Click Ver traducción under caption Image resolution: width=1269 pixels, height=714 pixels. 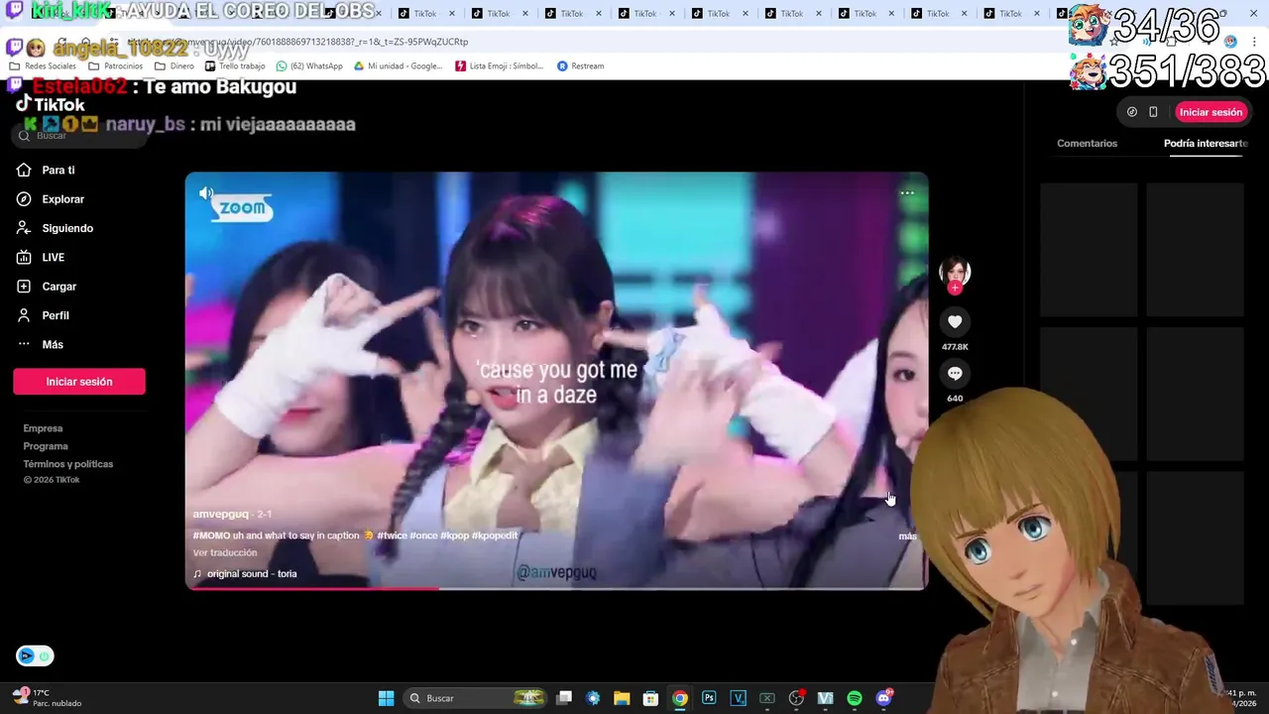pyautogui.click(x=225, y=553)
